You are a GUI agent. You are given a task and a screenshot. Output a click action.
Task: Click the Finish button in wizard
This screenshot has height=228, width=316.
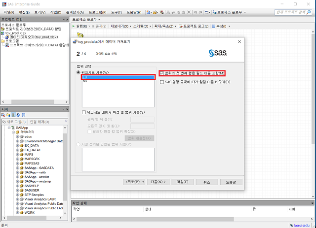[x=183, y=182]
